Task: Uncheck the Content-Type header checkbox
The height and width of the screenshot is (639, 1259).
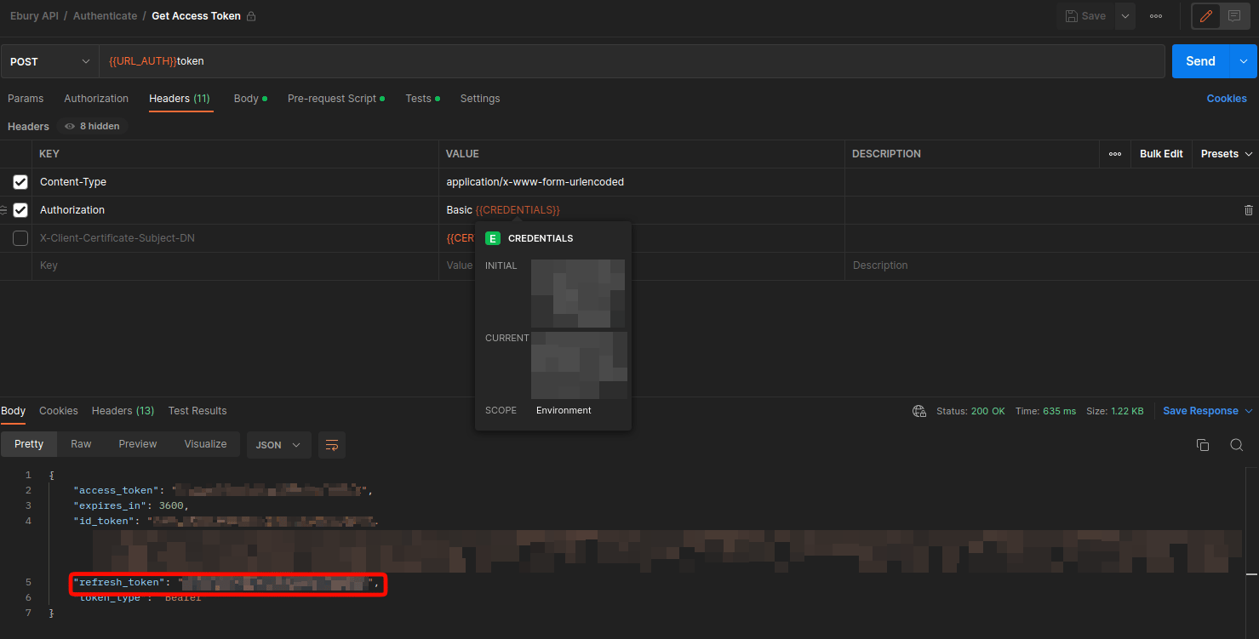Action: click(x=20, y=182)
